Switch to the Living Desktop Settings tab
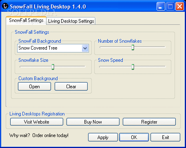 coord(71,21)
